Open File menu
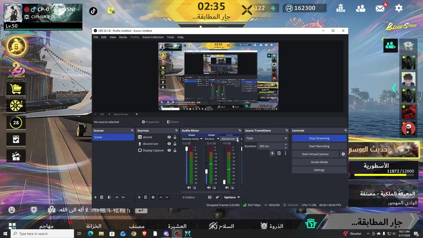The height and width of the screenshot is (238, 423). 96,37
